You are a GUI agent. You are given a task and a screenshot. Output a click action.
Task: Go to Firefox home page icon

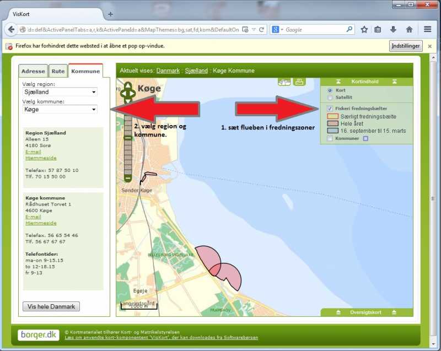pyautogui.click(x=409, y=29)
